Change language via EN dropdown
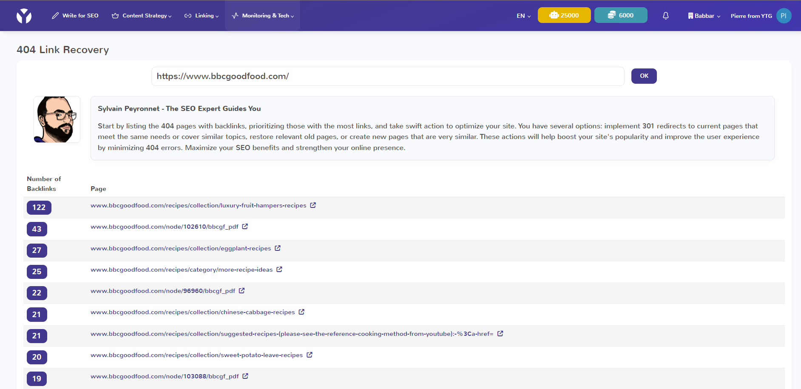The image size is (801, 389). [524, 16]
